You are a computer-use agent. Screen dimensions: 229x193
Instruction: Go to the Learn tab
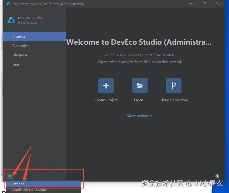34,64
